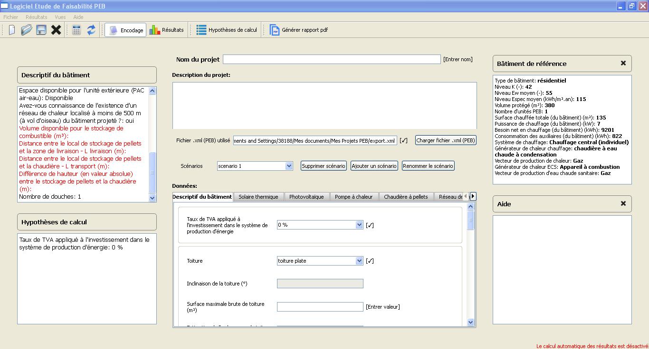Image resolution: width=649 pixels, height=349 pixels.
Task: Expand the scenario 1 dropdown
Action: pos(289,166)
